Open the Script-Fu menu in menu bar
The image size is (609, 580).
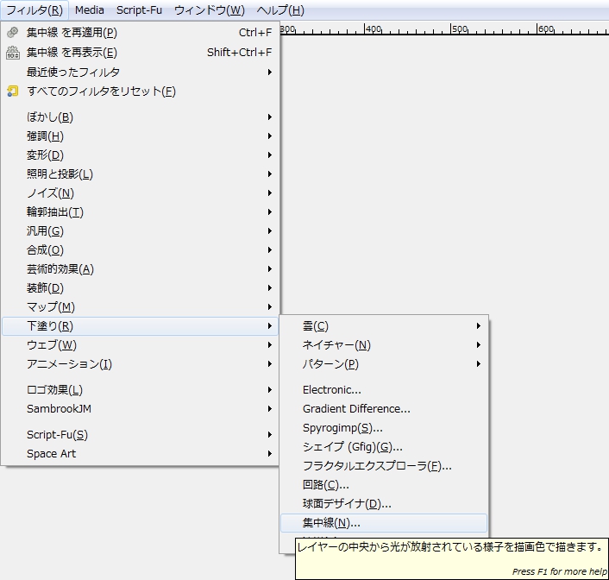(139, 10)
